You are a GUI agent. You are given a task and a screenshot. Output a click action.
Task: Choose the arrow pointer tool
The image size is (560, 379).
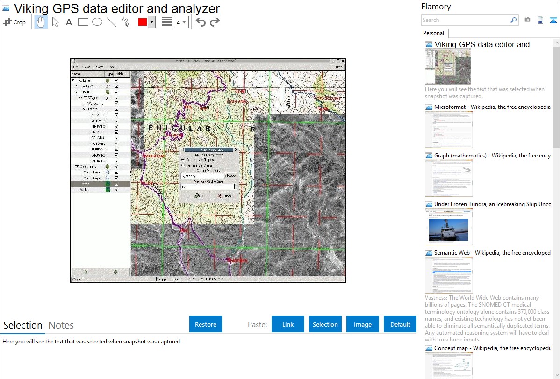pos(55,22)
